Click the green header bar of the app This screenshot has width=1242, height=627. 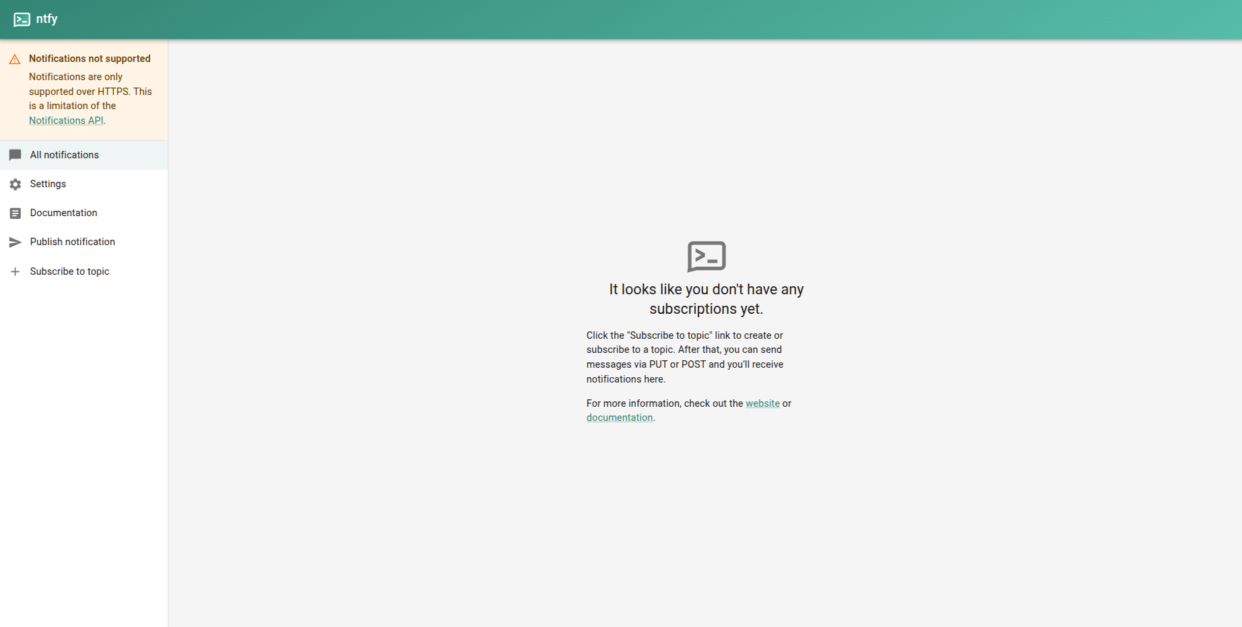606,19
